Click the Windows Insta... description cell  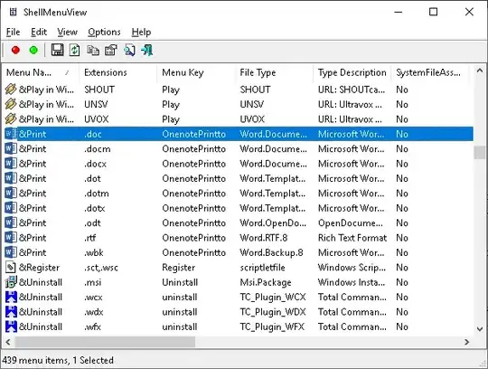[x=352, y=282]
